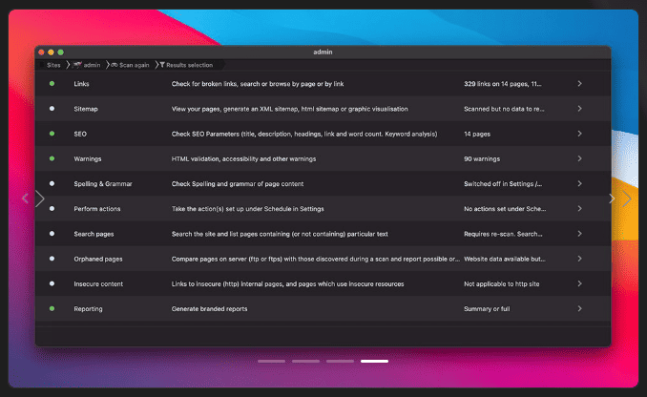Viewport: 647px width, 397px height.
Task: Click the status dot beside Perform actions
Action: coord(52,208)
